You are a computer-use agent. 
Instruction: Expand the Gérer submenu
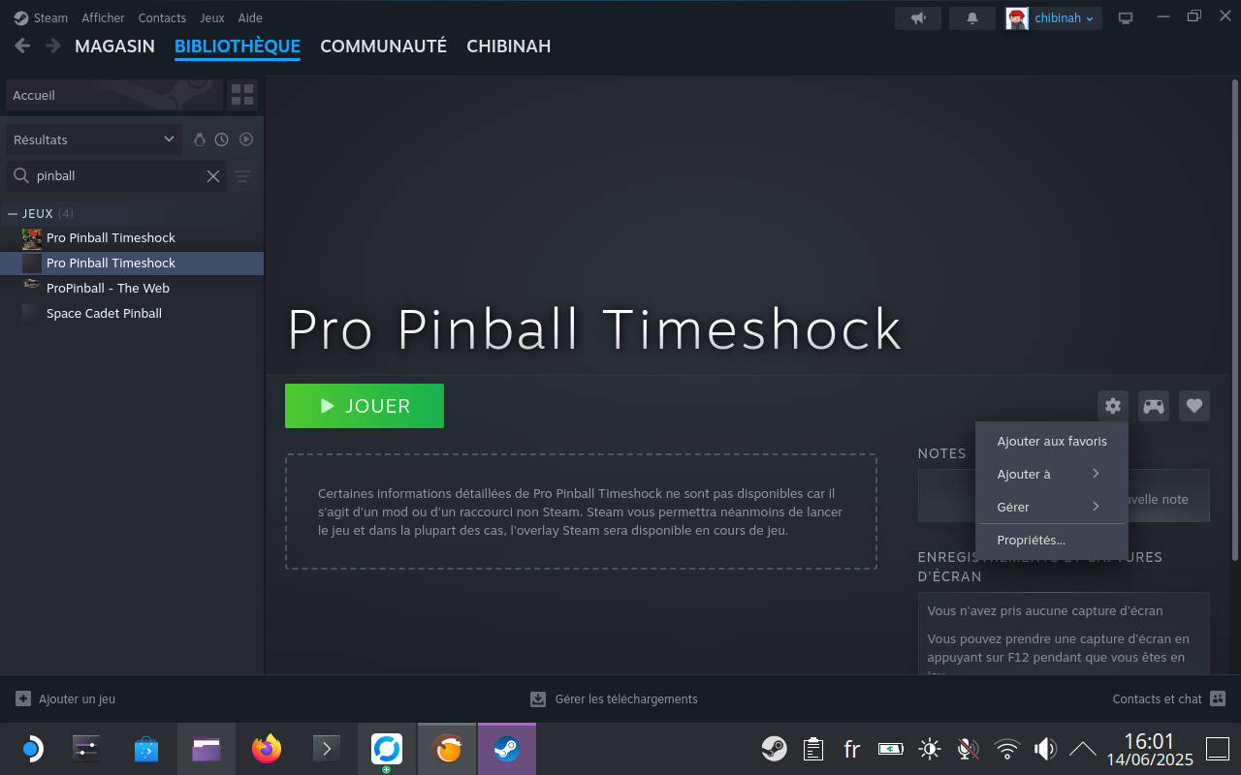1051,507
